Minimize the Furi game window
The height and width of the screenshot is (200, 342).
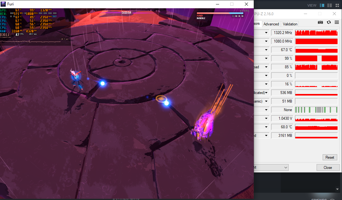(x=218, y=4)
